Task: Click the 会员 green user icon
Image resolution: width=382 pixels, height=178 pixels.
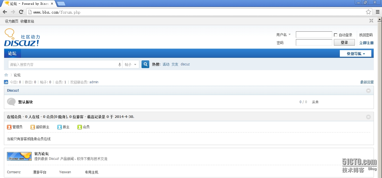Action: coord(80,127)
